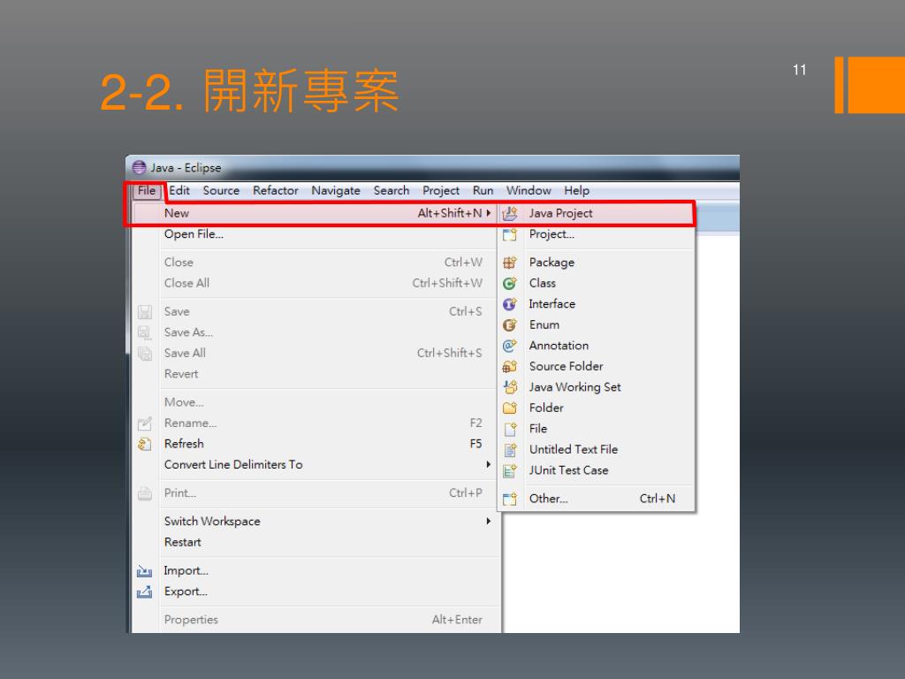The width and height of the screenshot is (905, 679).
Task: Select Enum from New submenu
Action: click(x=597, y=325)
